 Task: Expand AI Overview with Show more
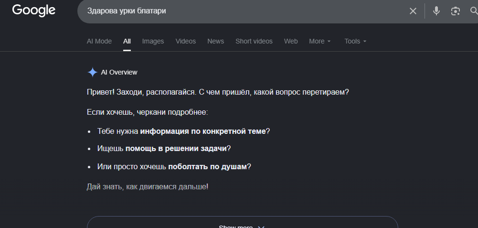(243, 225)
